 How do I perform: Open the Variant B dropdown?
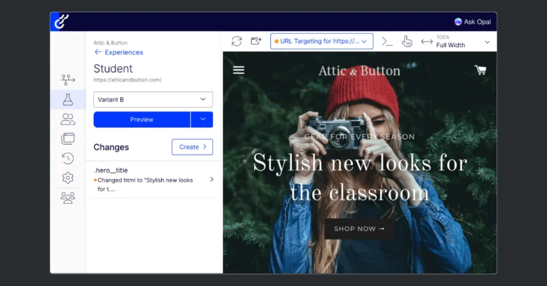[153, 99]
